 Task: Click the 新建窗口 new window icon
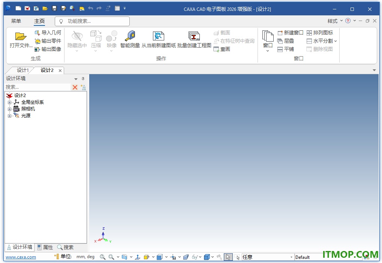pos(280,33)
